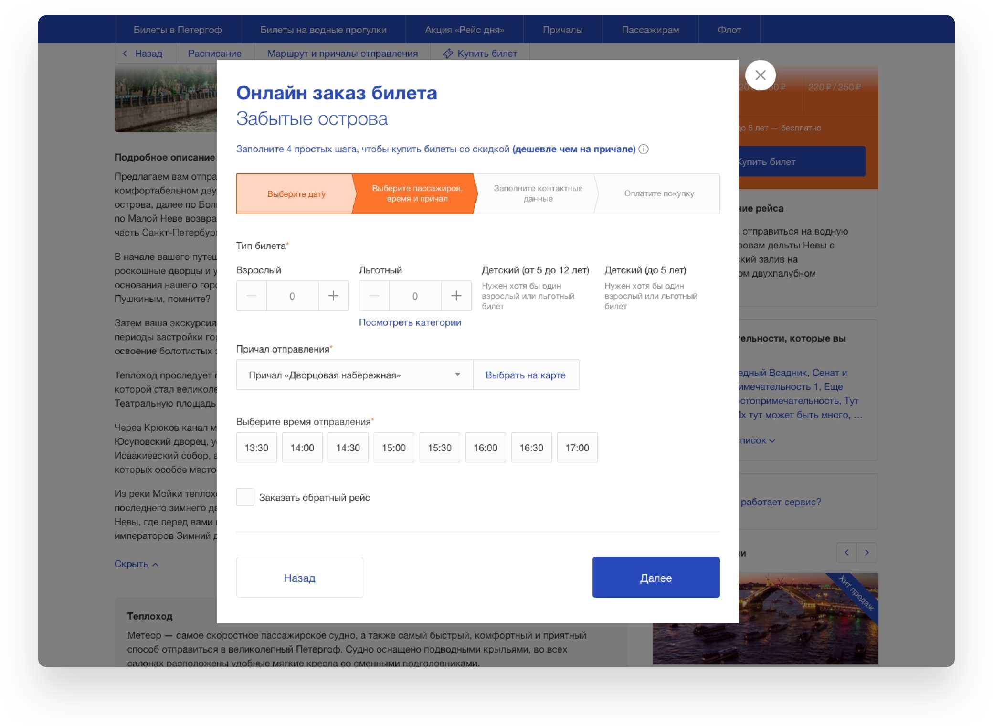Collapse description with Скрыть link
Image resolution: width=993 pixels, height=728 pixels.
coord(136,564)
